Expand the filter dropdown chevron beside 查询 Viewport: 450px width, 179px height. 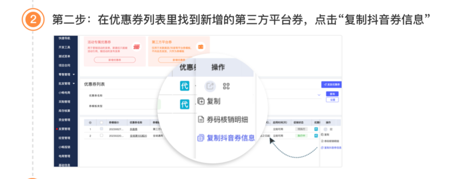[319, 95]
